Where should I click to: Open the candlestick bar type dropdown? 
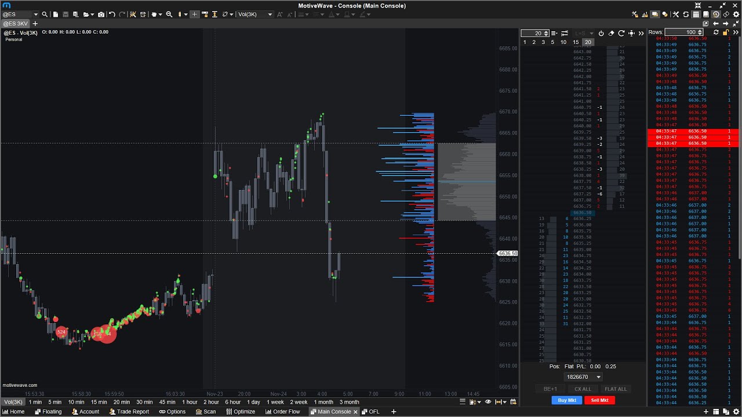pyautogui.click(x=186, y=14)
